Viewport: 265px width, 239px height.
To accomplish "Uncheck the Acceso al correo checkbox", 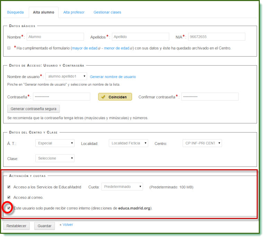I will click(x=9, y=197).
